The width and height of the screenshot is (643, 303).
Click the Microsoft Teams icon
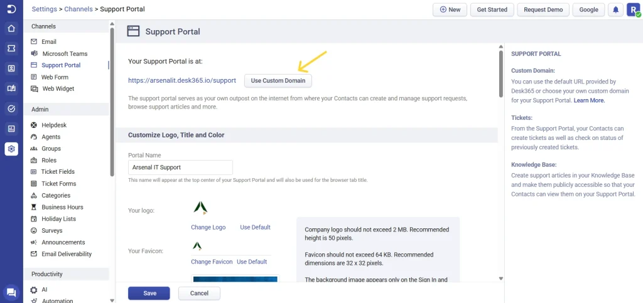pyautogui.click(x=35, y=54)
